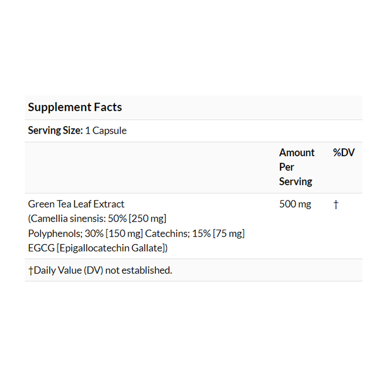Click the word "Polyphenols"
Screen dimensions: 377x377
point(50,234)
